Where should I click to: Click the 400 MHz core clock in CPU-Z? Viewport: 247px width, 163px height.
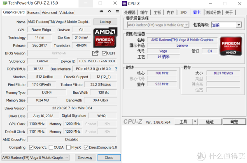point(162,73)
